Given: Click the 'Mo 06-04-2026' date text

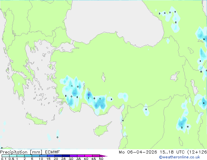Looking at the screenshot, I should pyautogui.click(x=138, y=152).
